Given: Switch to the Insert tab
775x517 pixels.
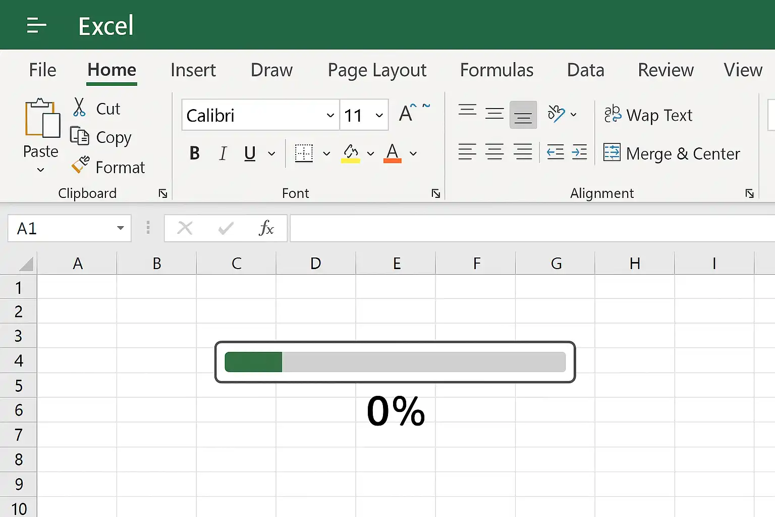Looking at the screenshot, I should tap(193, 70).
